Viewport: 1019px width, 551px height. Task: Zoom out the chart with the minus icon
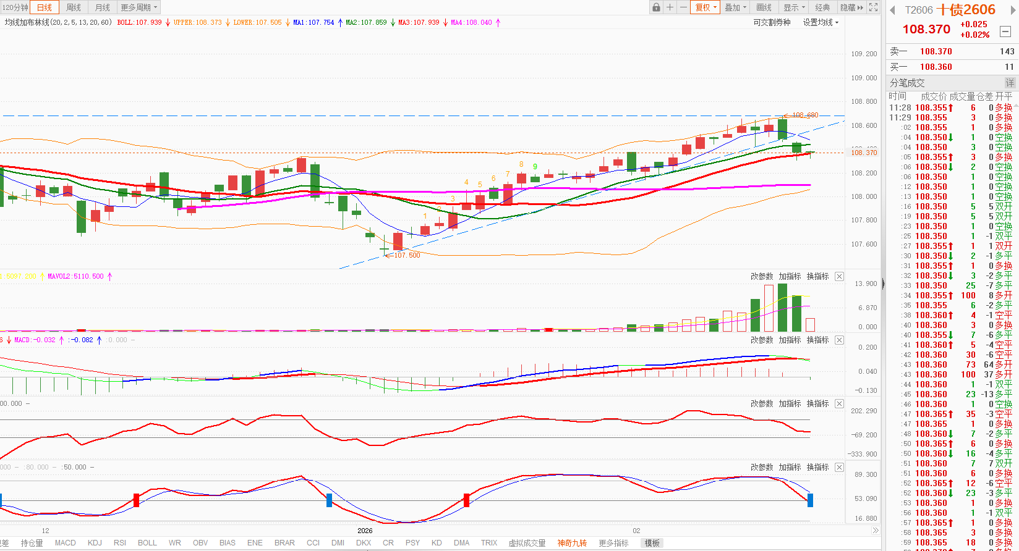click(x=683, y=7)
